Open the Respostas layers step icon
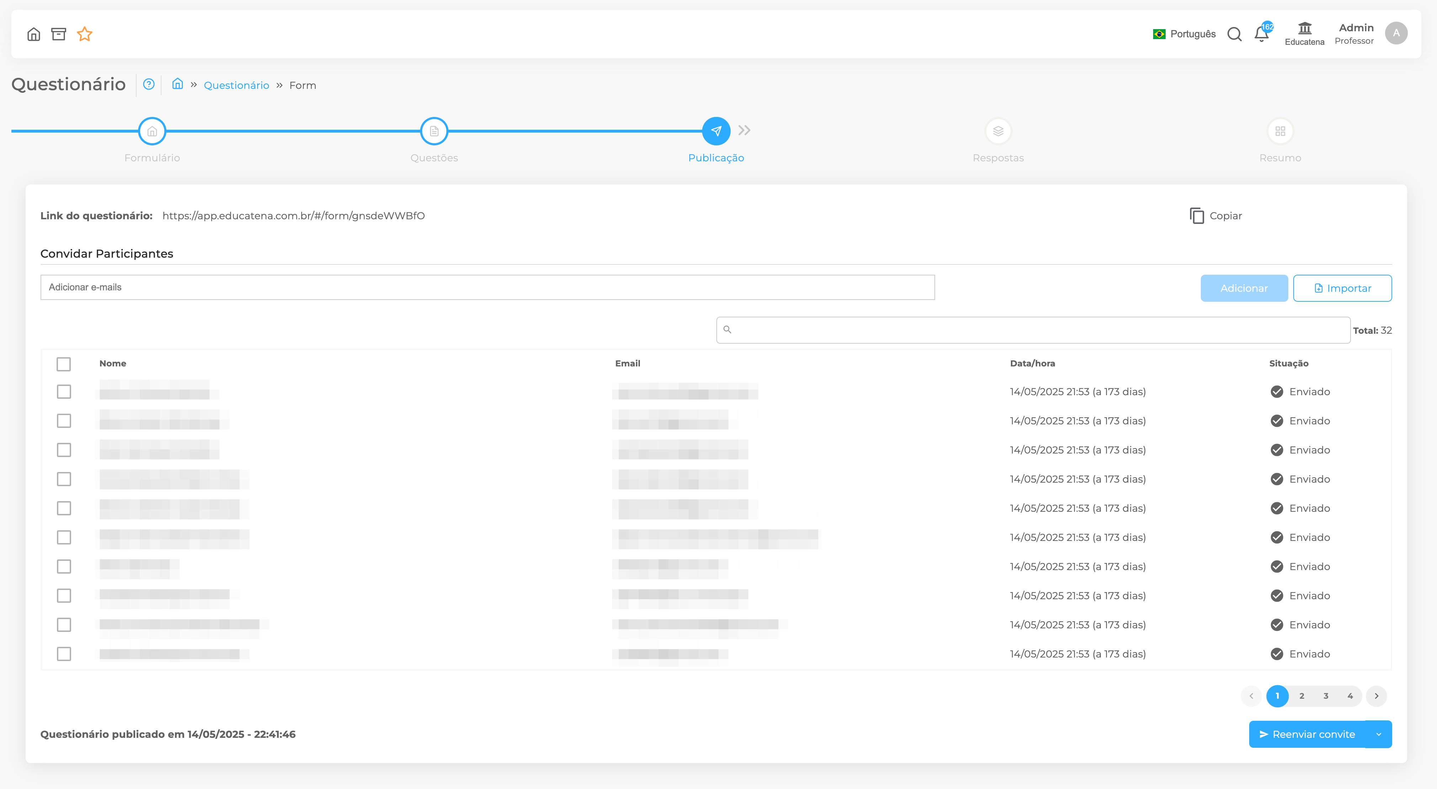 click(x=998, y=131)
